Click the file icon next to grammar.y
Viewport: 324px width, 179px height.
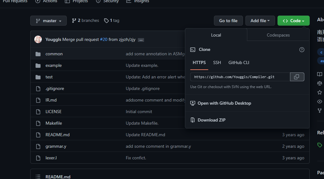[38, 147]
